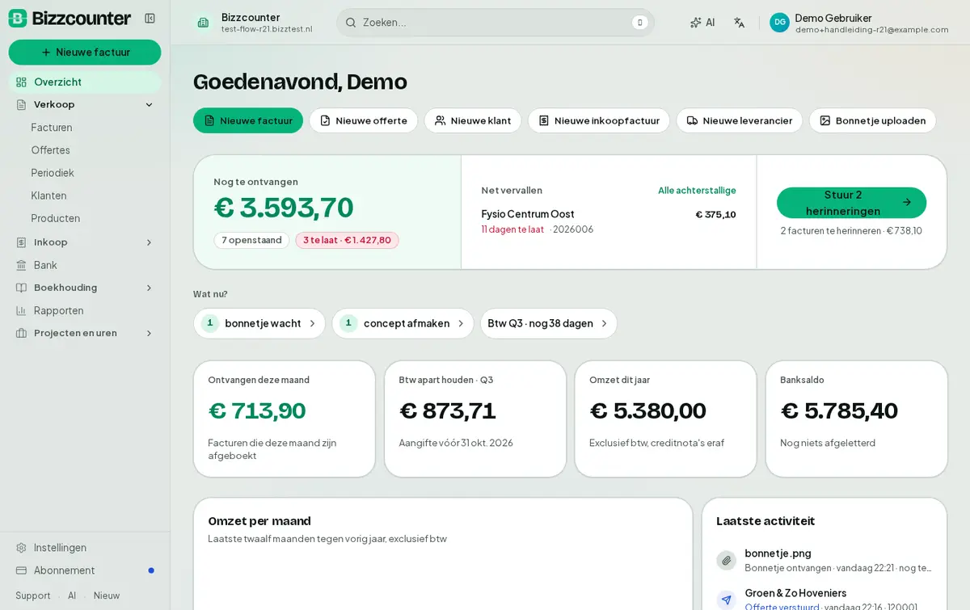Open the 'concept afmaken' suggestion chip
Screen dimensions: 970x610
pyautogui.click(x=403, y=323)
